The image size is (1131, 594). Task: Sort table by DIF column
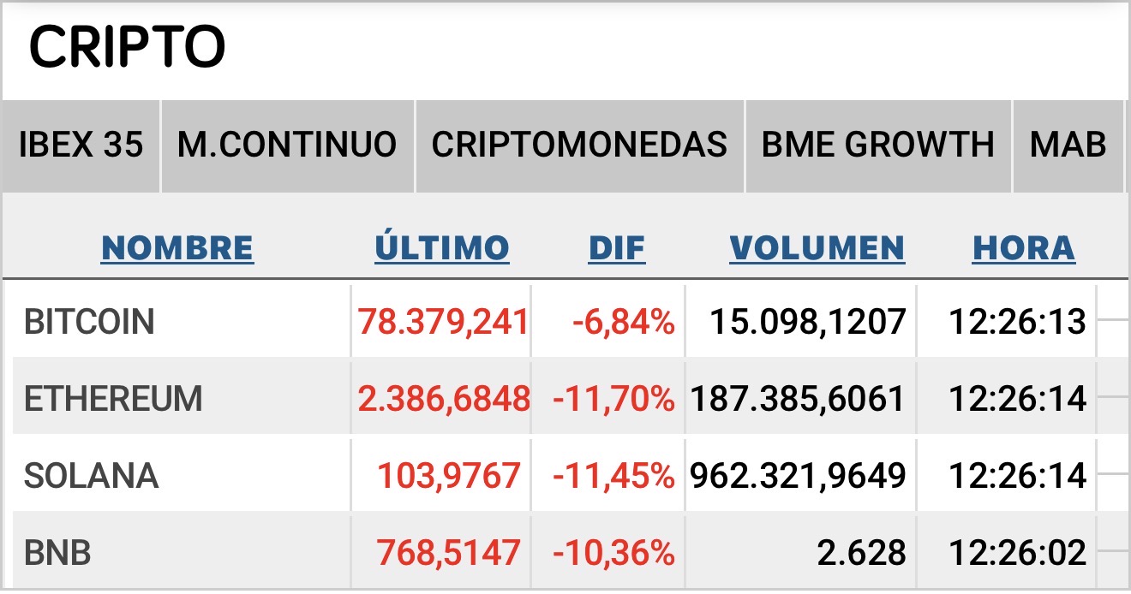[x=617, y=248]
